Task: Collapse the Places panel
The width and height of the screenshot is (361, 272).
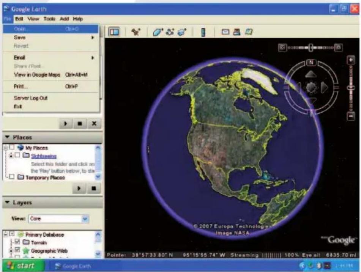Action: (7, 137)
